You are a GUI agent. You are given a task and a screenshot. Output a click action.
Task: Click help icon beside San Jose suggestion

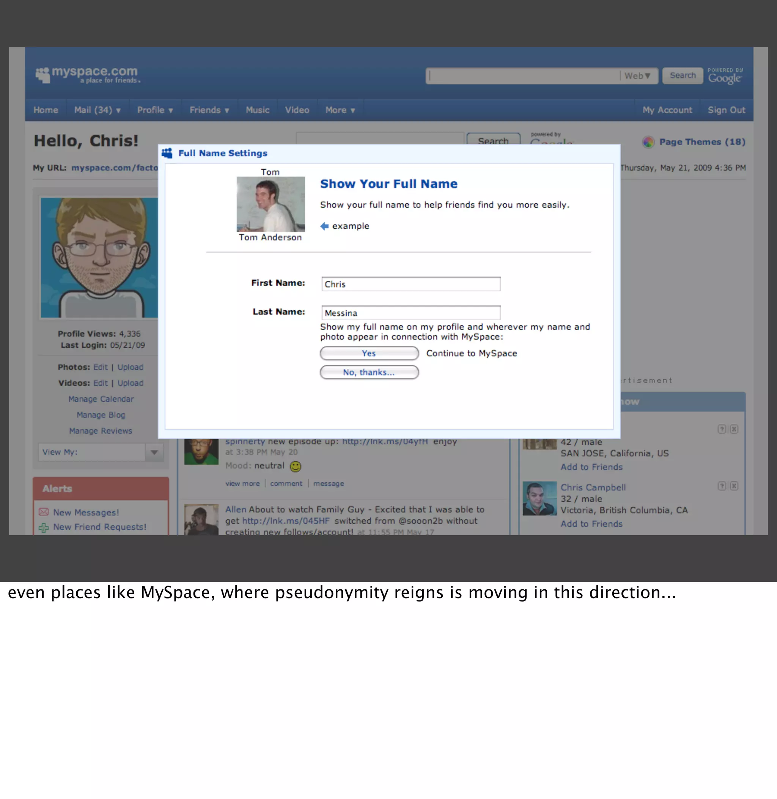pos(722,429)
